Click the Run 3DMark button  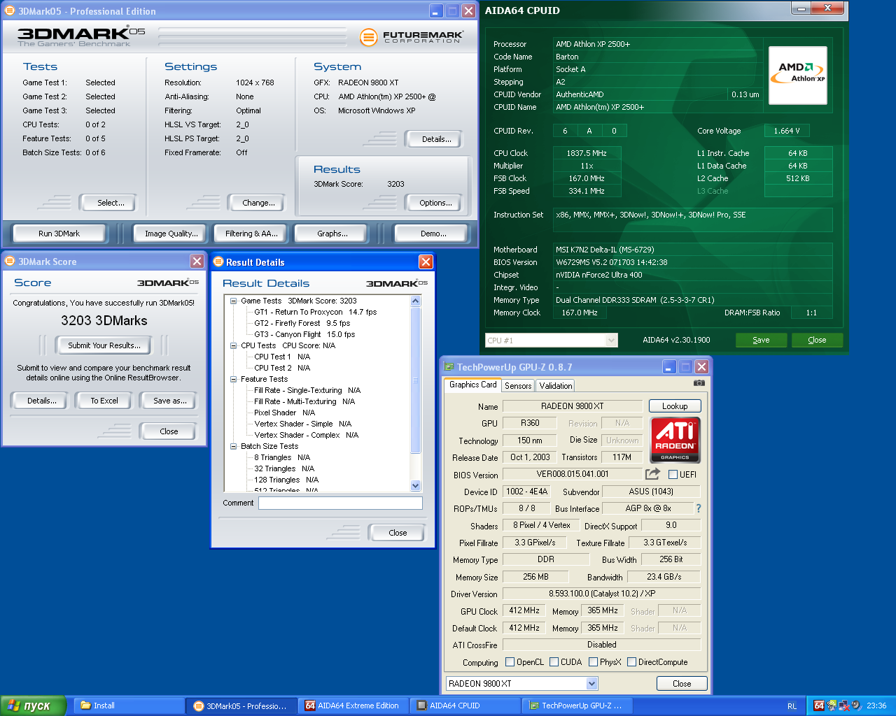[59, 234]
